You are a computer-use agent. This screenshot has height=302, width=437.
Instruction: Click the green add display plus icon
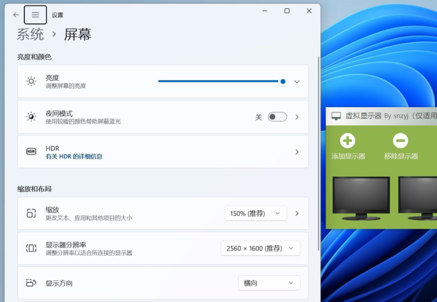(x=348, y=140)
